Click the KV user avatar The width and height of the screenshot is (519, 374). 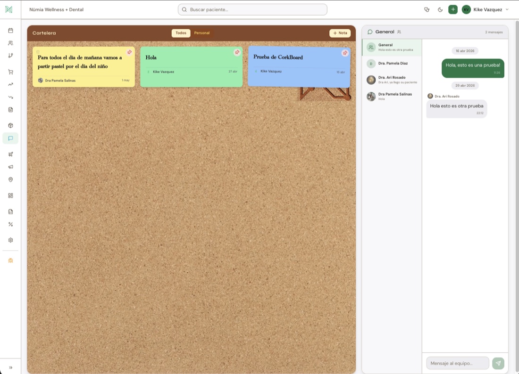click(466, 9)
